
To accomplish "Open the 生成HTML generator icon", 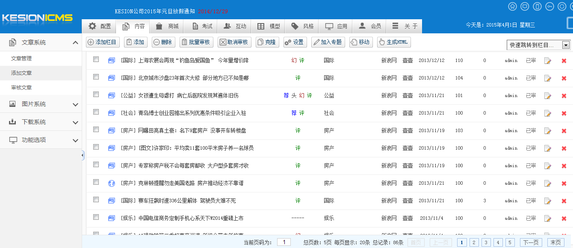I will pos(393,42).
